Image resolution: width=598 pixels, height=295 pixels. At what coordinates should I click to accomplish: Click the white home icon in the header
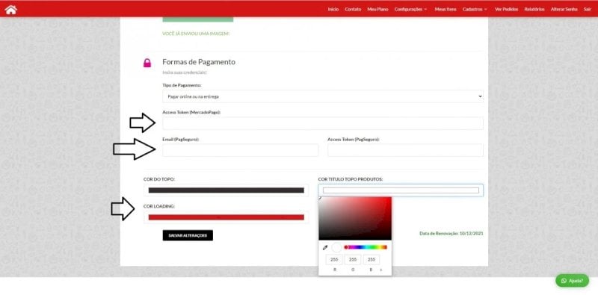coord(11,10)
